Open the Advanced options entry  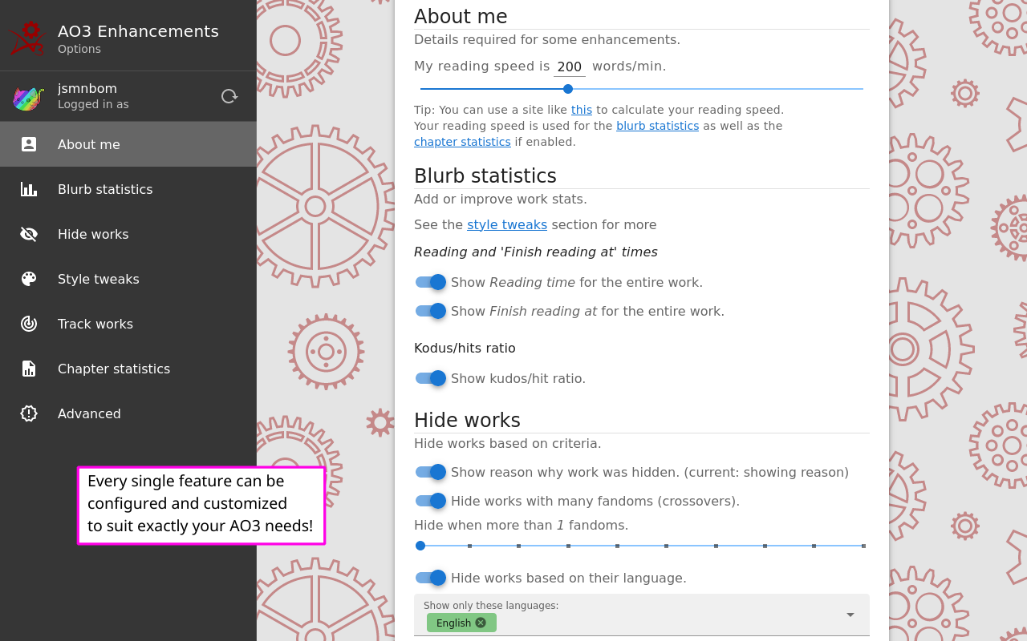pos(128,413)
